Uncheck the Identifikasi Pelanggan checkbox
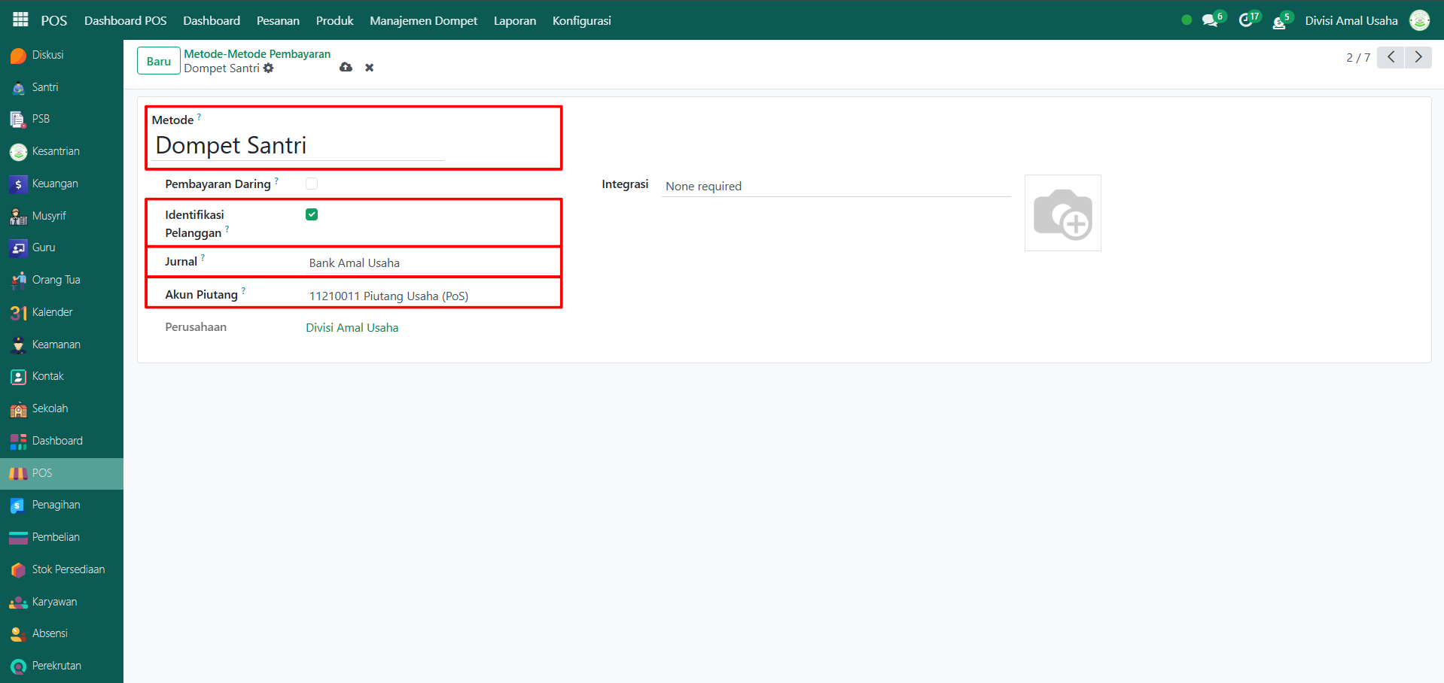1444x683 pixels. [x=312, y=214]
